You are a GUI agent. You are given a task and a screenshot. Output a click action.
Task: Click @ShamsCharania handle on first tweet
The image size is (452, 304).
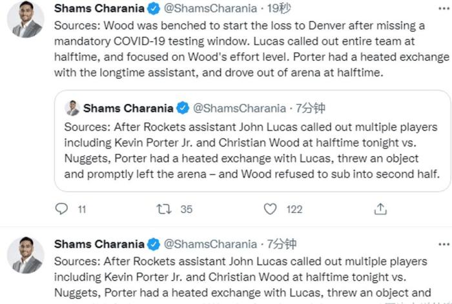click(x=205, y=10)
